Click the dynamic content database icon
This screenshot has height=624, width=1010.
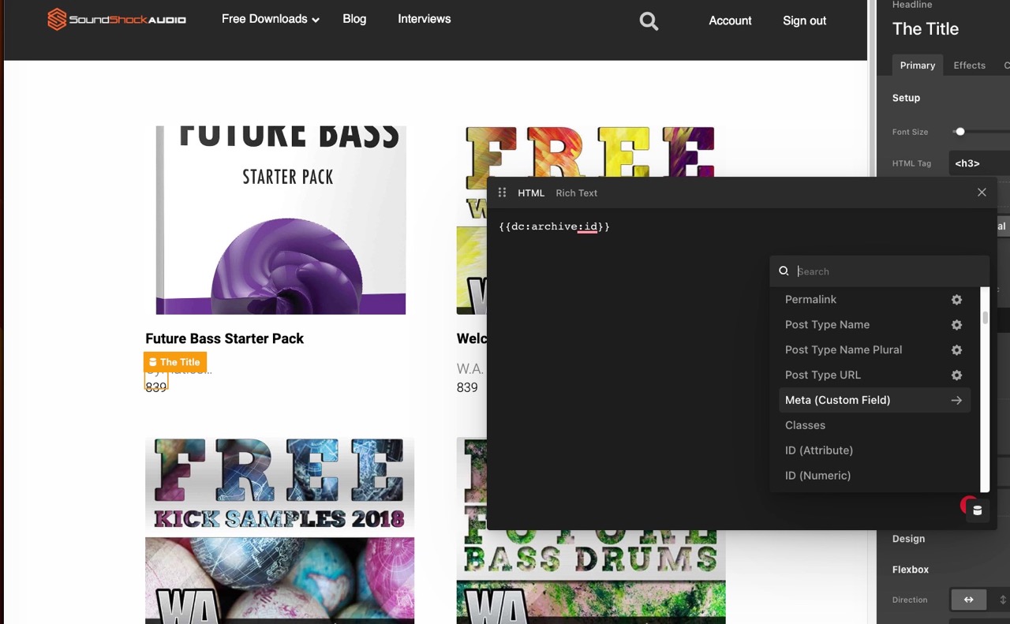point(977,510)
